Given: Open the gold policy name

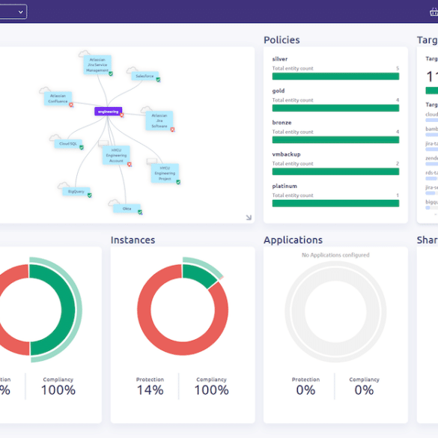Looking at the screenshot, I should 279,91.
